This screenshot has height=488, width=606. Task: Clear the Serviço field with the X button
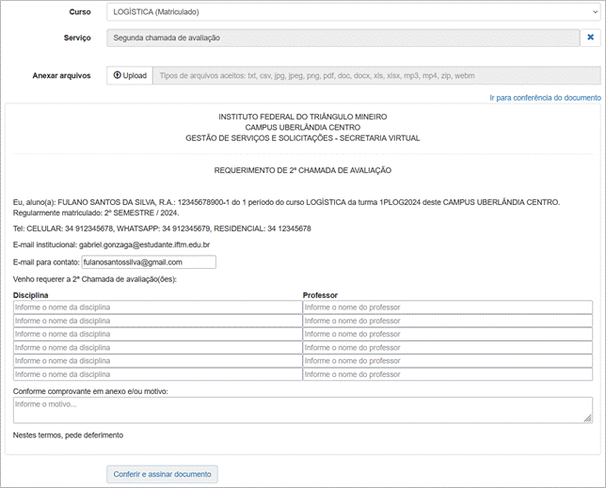point(591,38)
